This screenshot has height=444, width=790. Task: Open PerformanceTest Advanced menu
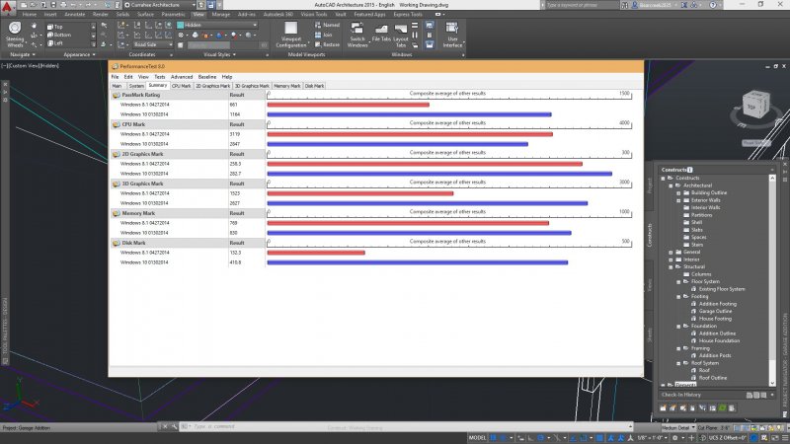(182, 77)
